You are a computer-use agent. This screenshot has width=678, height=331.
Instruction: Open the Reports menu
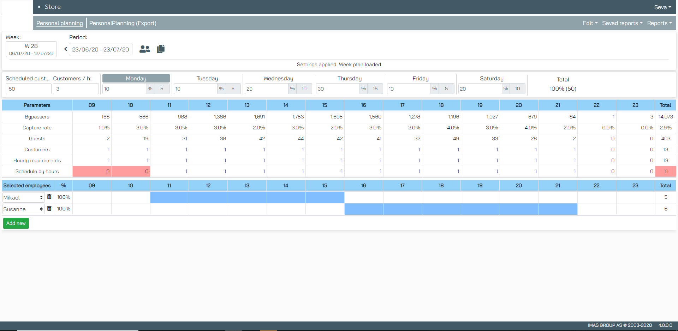(x=659, y=23)
